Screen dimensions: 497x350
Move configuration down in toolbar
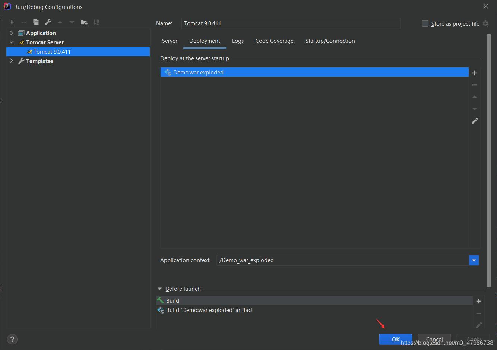pos(72,22)
